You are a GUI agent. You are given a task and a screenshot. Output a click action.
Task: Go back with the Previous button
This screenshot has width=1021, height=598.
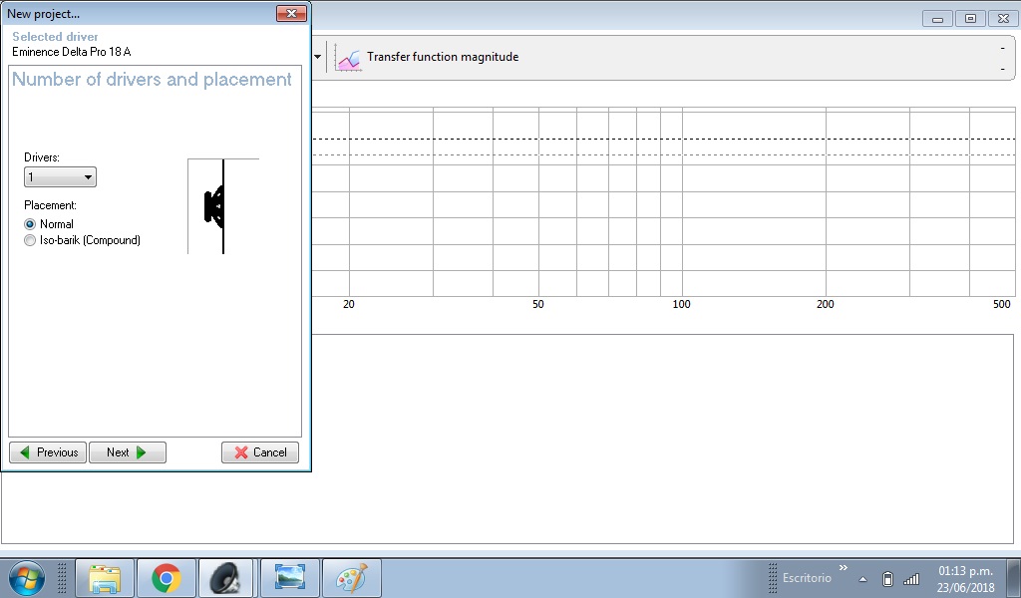point(48,452)
